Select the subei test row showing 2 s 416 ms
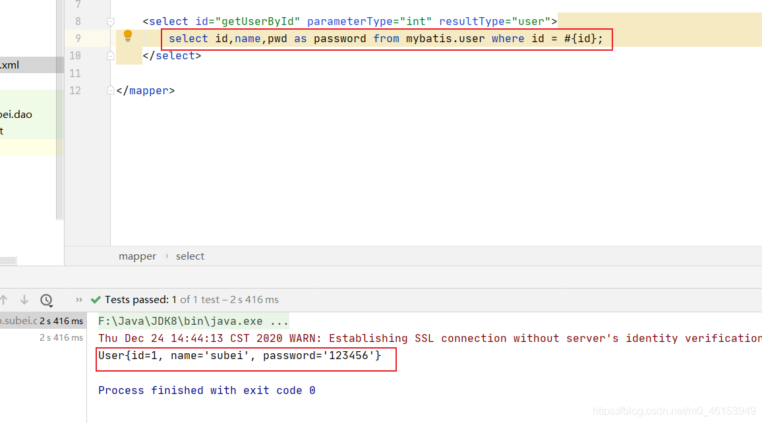This screenshot has width=762, height=423. (x=43, y=320)
